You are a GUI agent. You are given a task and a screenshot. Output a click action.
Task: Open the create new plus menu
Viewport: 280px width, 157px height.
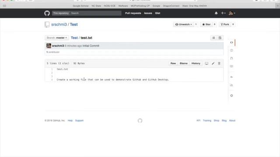(x=223, y=13)
